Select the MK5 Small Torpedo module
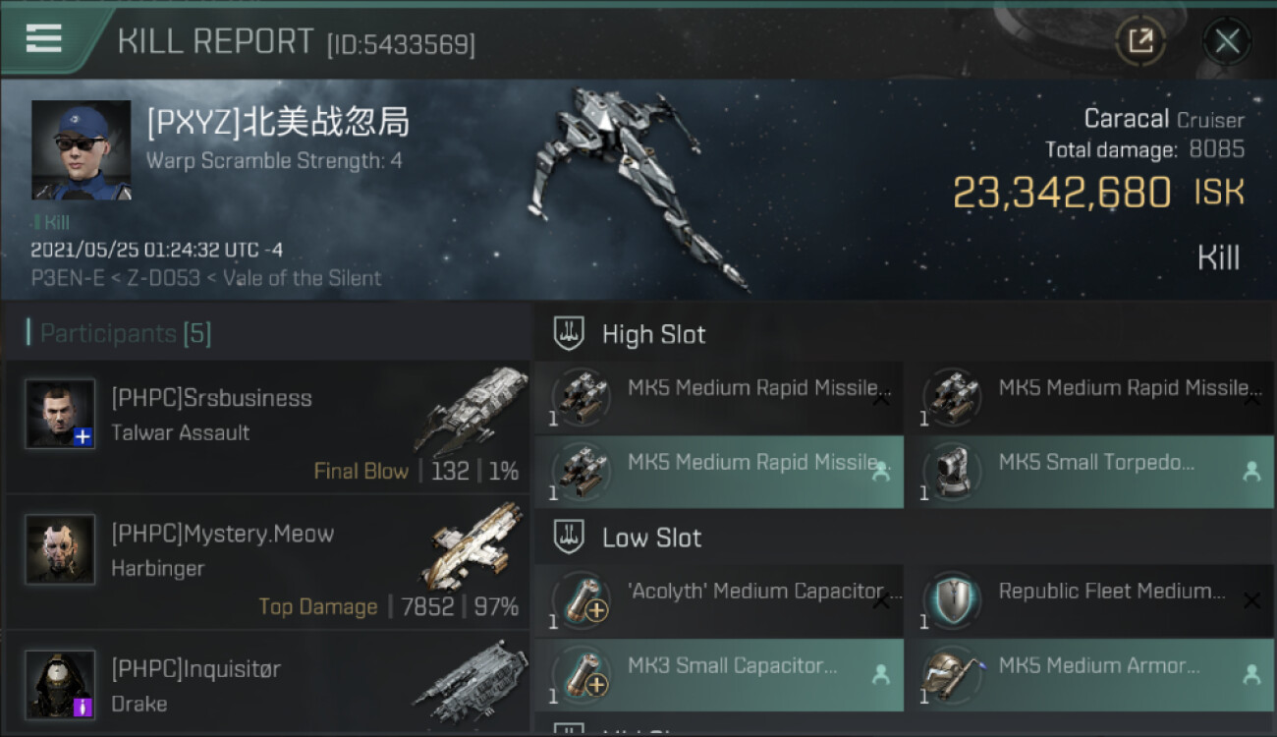 coord(1089,472)
